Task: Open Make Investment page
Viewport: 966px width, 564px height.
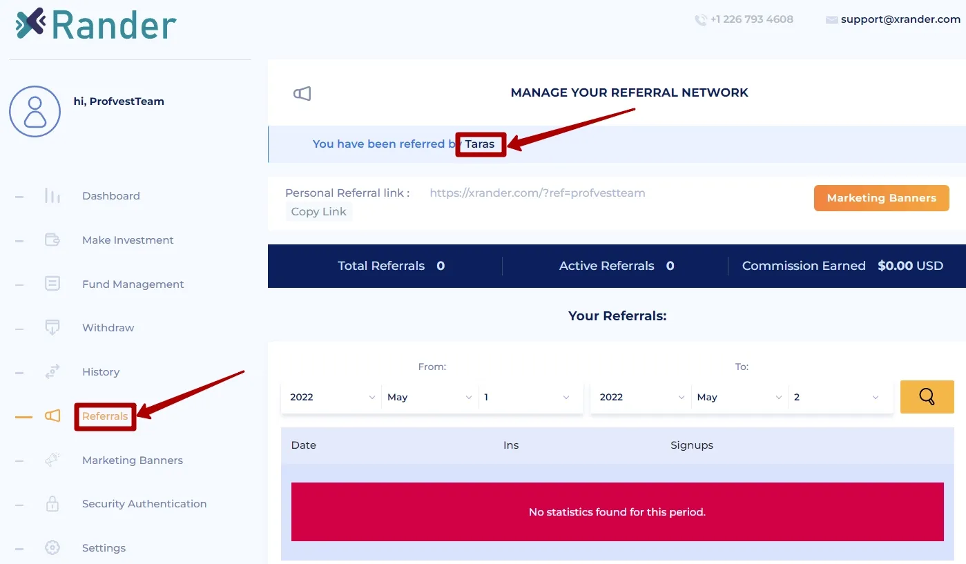Action: pyautogui.click(x=128, y=240)
